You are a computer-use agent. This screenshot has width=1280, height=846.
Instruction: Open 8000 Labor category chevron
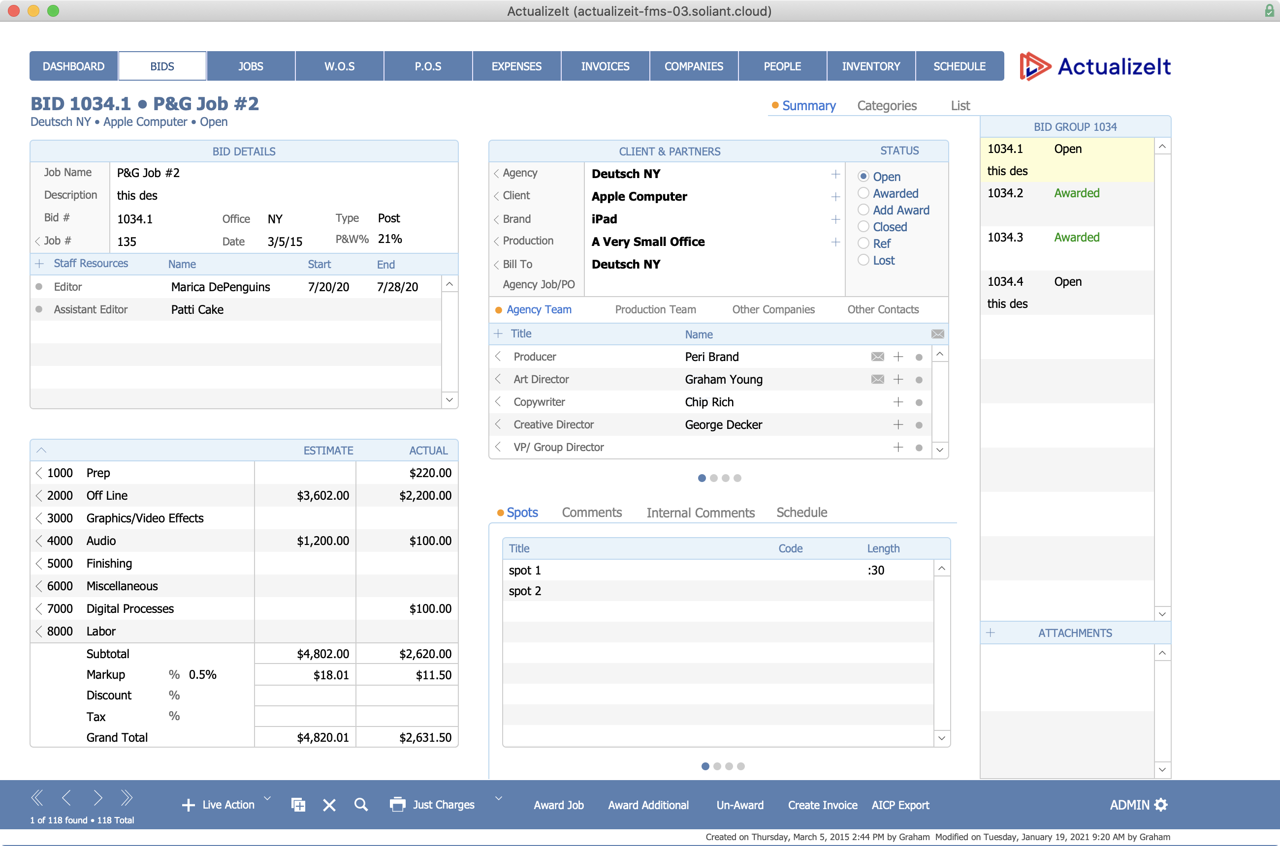point(39,632)
